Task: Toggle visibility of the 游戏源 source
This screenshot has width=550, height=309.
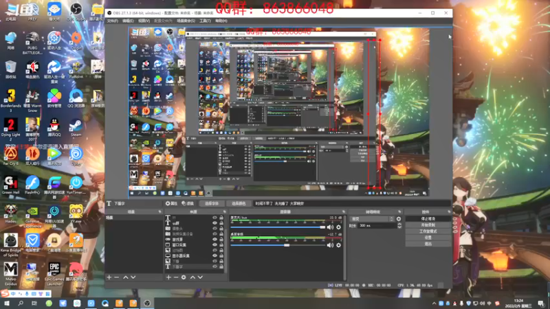Action: (x=215, y=239)
